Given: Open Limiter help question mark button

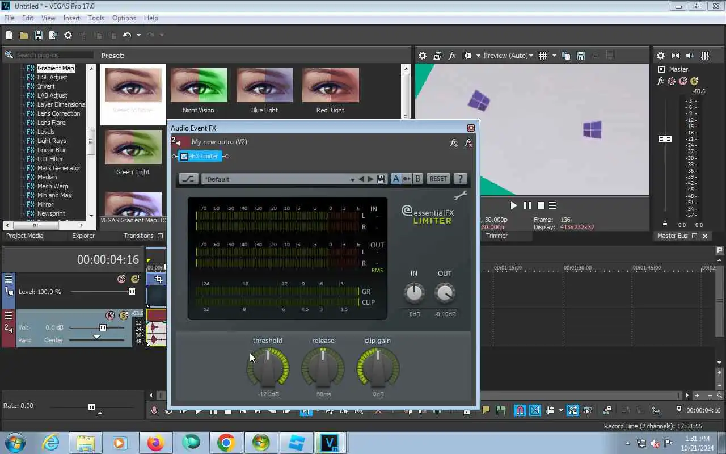Looking at the screenshot, I should (x=460, y=179).
